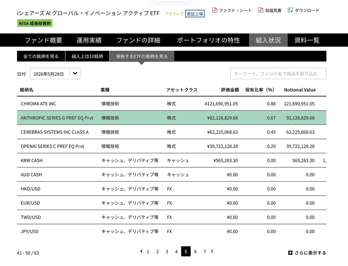This screenshot has height=266, width=348.
Task: Click FX asset class in HKD/USD row
Action: tap(169, 189)
